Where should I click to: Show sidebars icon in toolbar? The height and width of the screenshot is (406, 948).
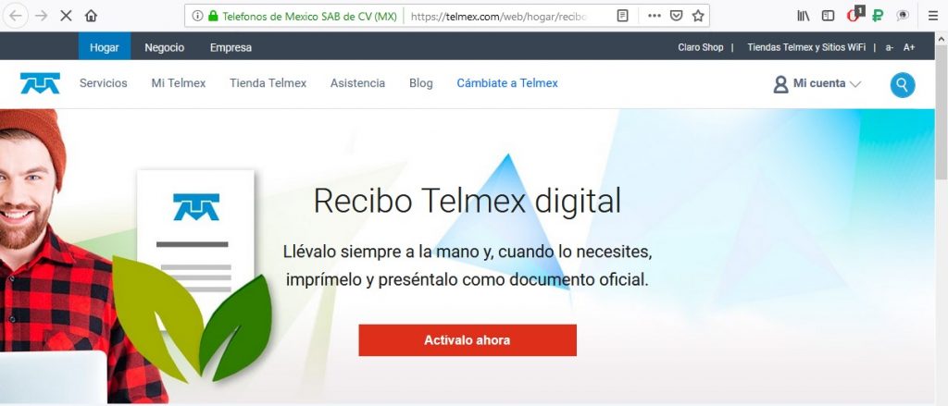coord(829,16)
